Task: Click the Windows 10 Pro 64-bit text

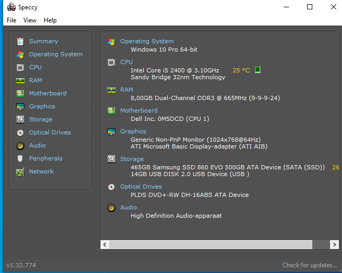Action: 164,49
